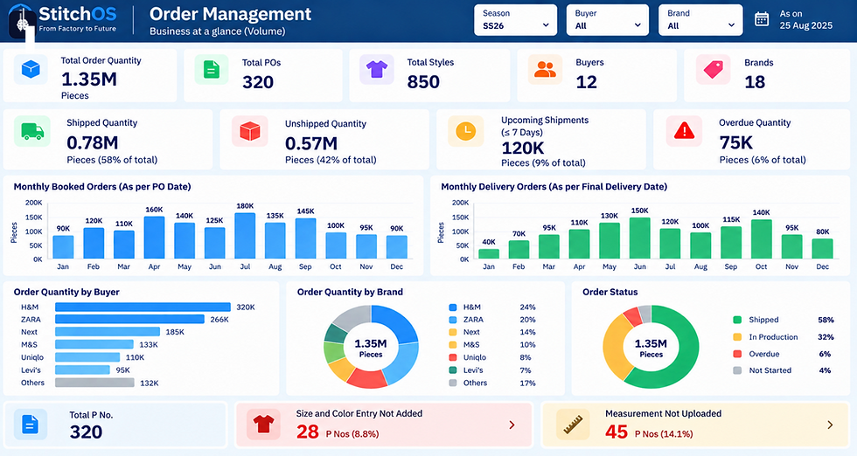The height and width of the screenshot is (456, 857).
Task: Click the red shirt Size and Color icon
Action: (263, 424)
